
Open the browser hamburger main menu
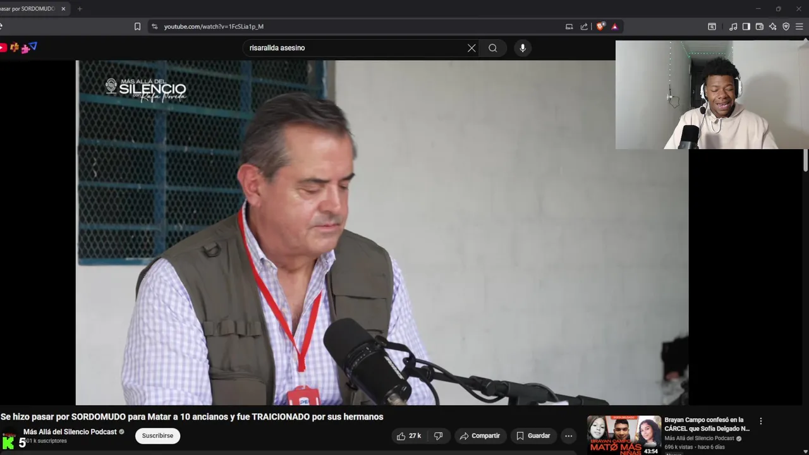point(799,27)
